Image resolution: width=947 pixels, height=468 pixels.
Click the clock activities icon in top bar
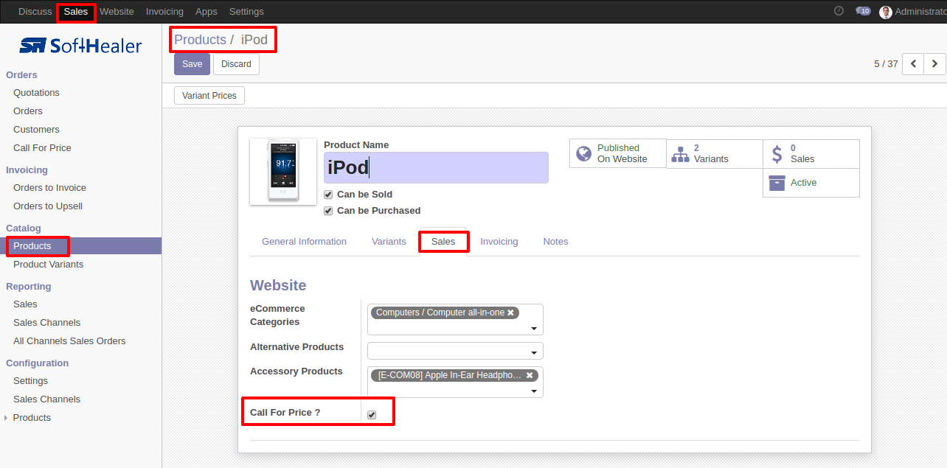point(839,11)
